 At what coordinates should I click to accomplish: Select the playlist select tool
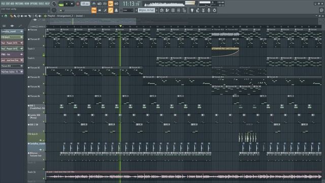point(32,16)
